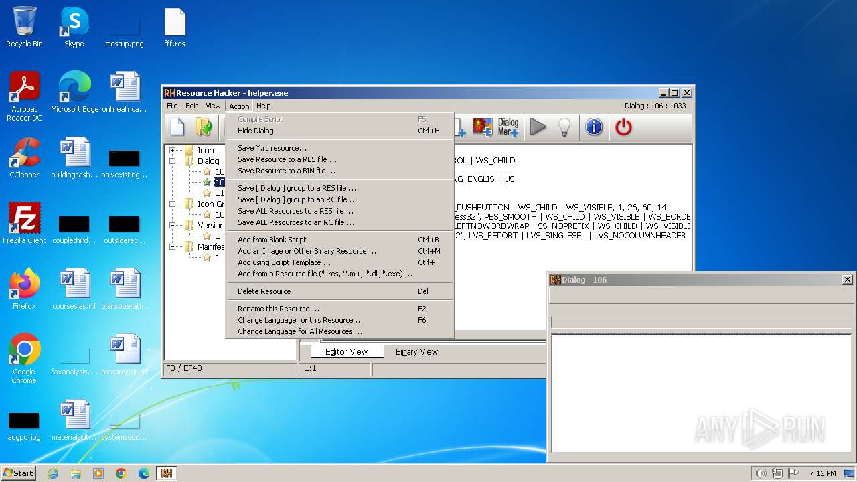Viewport: 857px width, 482px height.
Task: Select fff.res file on desktop
Action: 175,27
